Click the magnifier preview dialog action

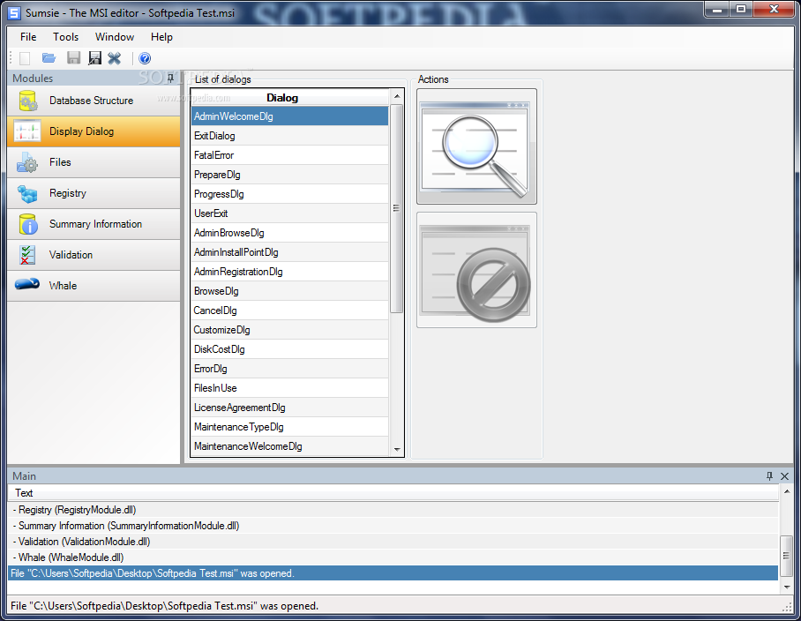(x=476, y=146)
